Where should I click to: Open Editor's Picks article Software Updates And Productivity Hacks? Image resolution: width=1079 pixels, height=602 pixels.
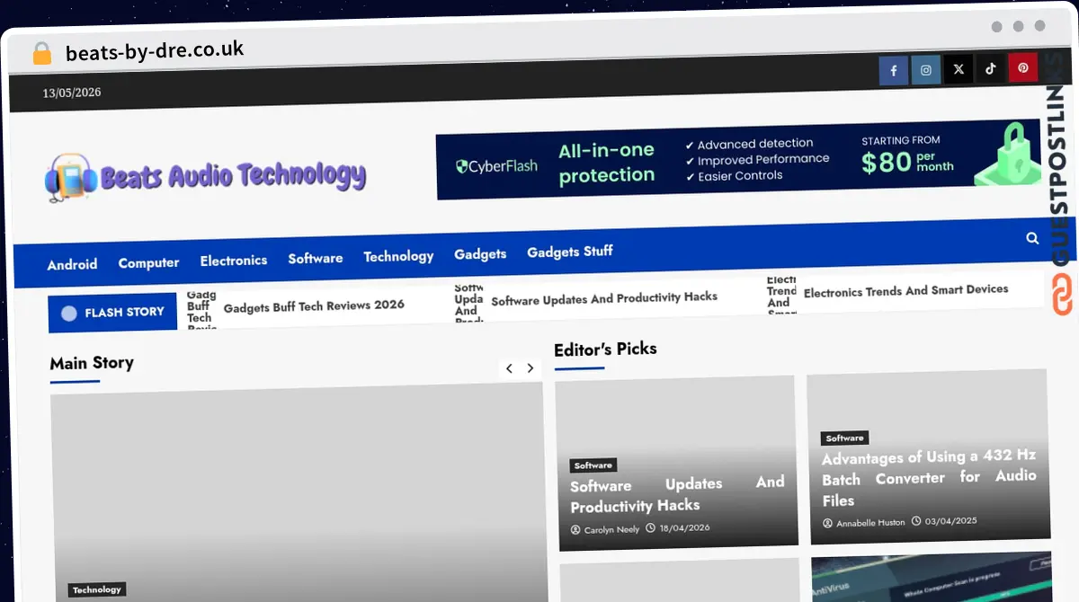[677, 494]
